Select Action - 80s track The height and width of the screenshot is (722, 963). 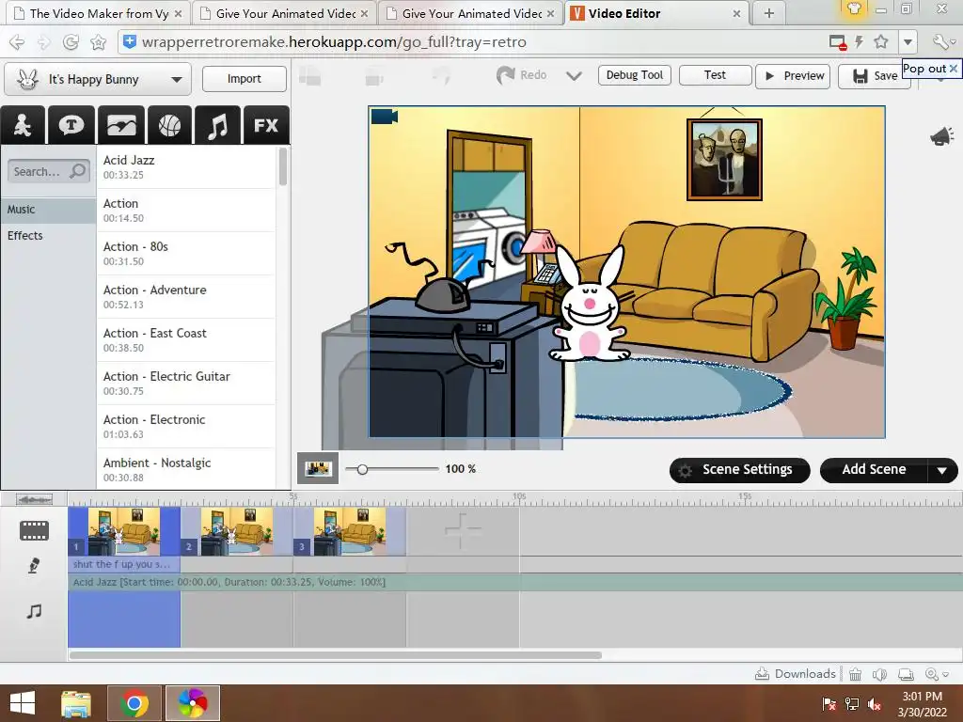186,254
